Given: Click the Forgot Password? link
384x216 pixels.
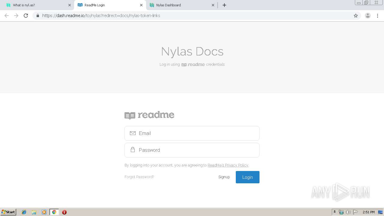Looking at the screenshot, I should click(139, 177).
